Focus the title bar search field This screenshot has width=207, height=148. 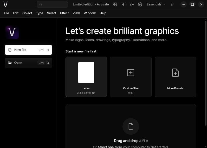pos(52,4)
